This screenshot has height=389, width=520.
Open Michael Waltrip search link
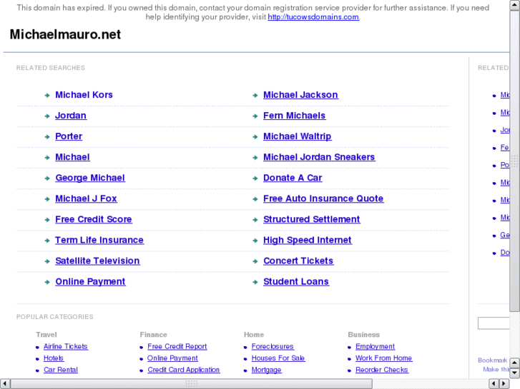coord(297,136)
